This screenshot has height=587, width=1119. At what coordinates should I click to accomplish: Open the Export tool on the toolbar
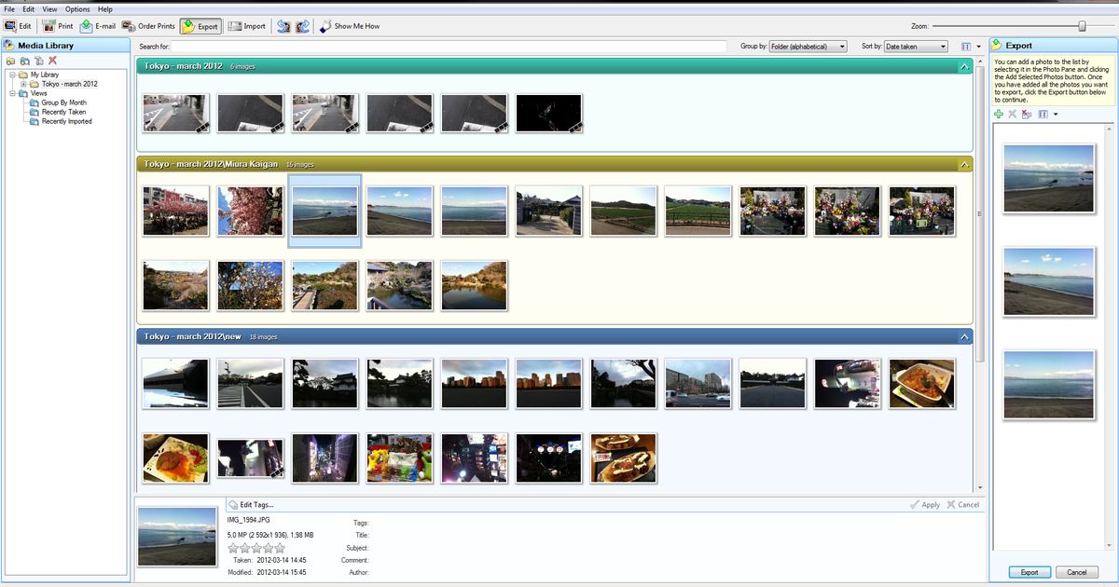pos(200,26)
